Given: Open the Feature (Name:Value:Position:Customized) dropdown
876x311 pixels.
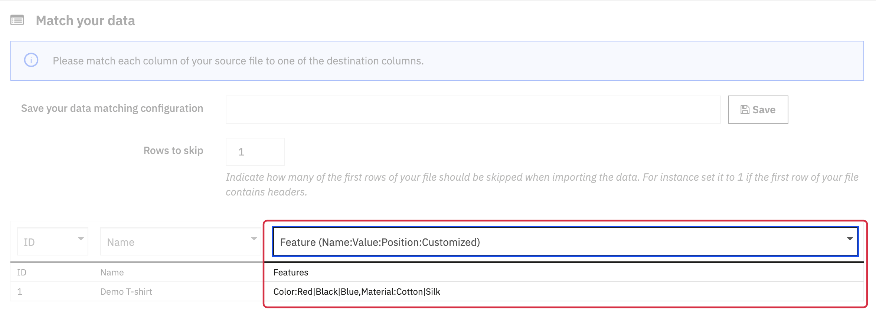Looking at the screenshot, I should (x=565, y=241).
